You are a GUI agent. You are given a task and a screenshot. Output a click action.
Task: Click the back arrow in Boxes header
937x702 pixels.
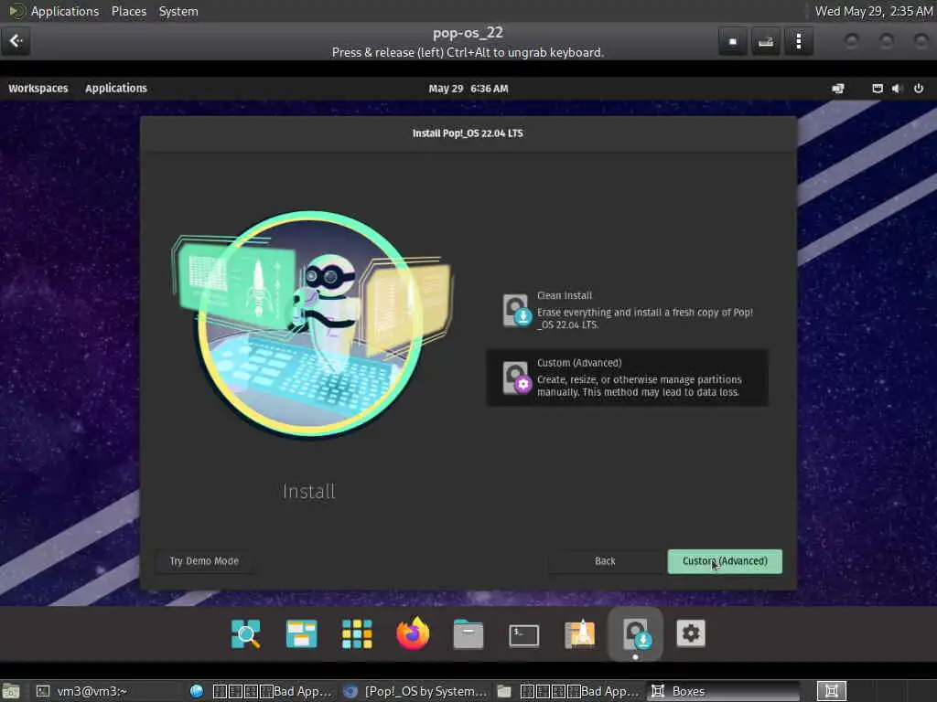16,41
